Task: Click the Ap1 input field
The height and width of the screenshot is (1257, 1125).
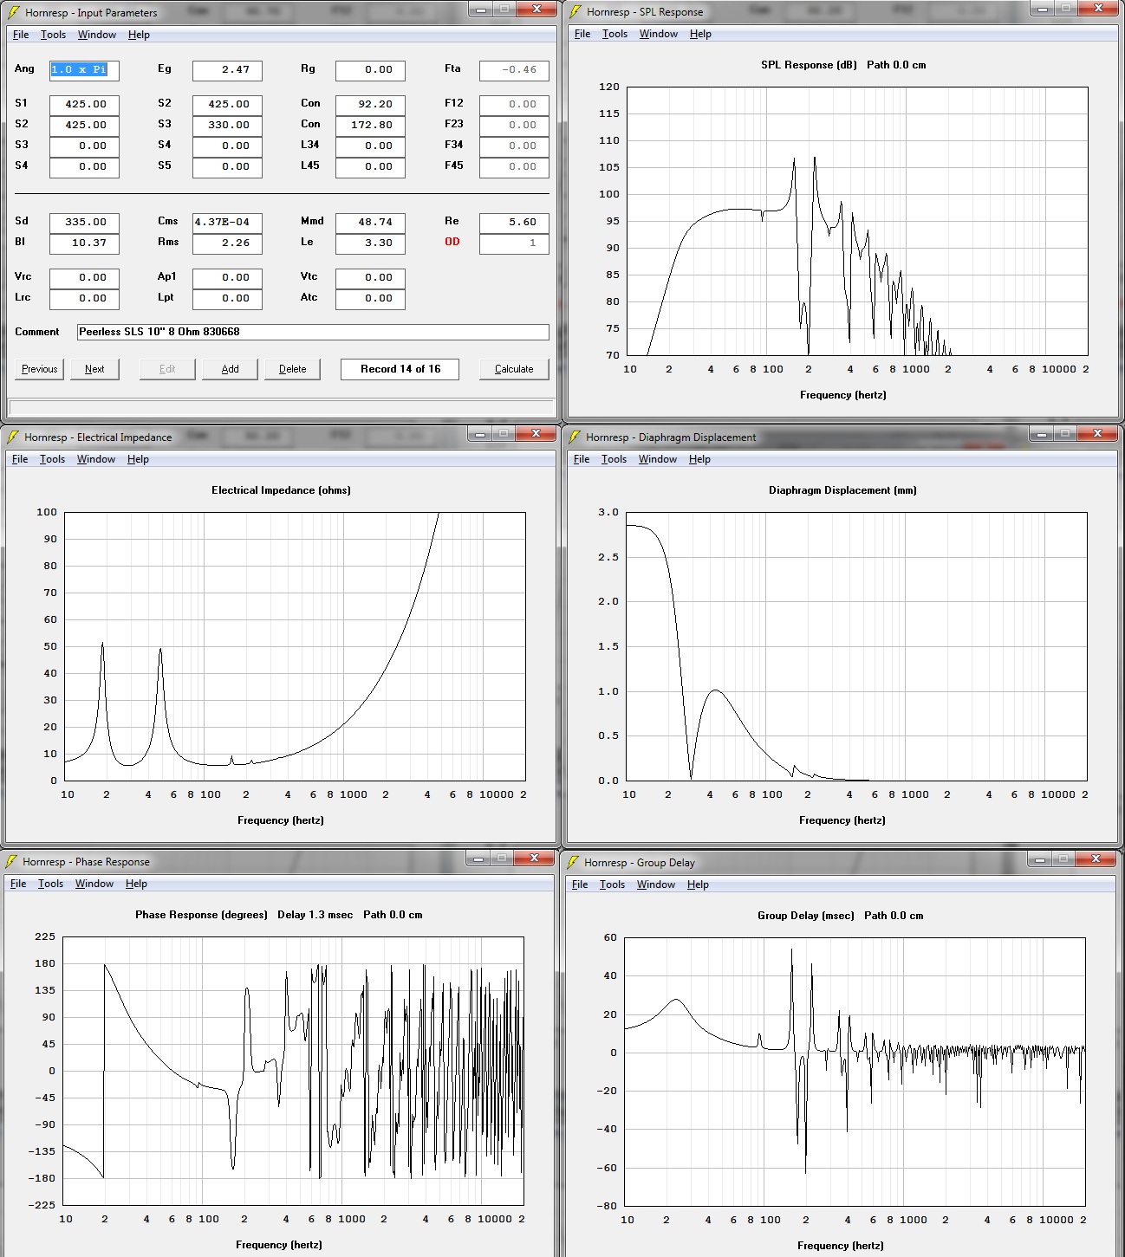Action: pyautogui.click(x=227, y=278)
